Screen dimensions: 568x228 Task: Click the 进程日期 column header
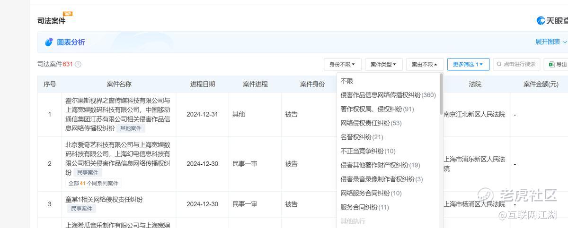[x=203, y=84]
